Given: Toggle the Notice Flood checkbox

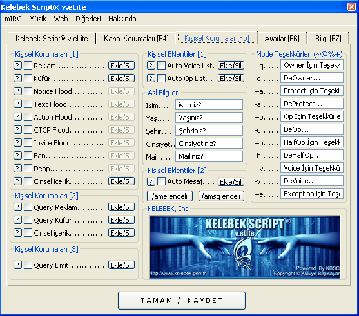Looking at the screenshot, I should pos(28,91).
